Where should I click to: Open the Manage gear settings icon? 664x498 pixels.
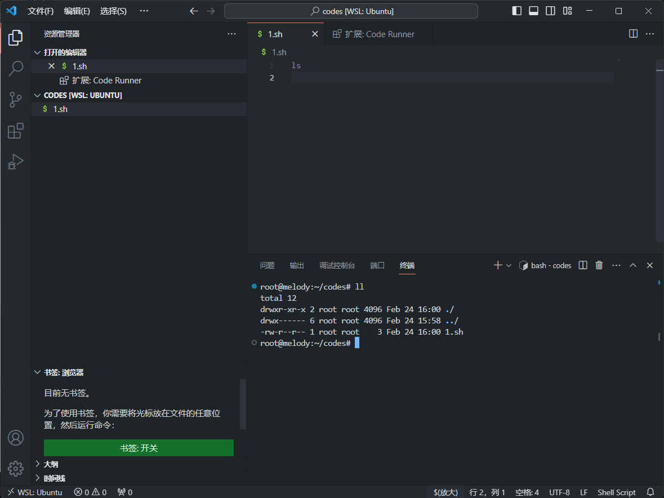pos(15,468)
